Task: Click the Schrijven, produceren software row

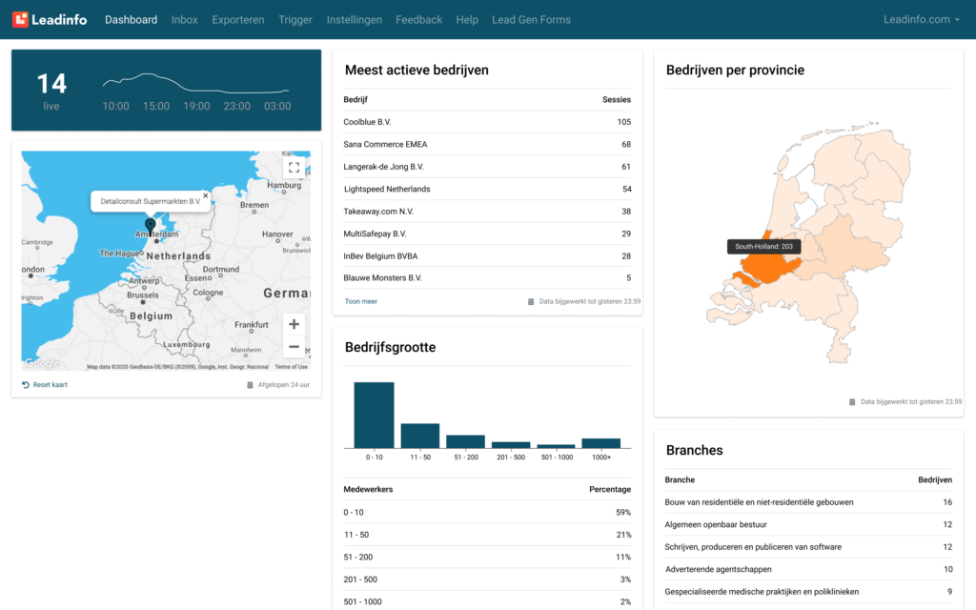Action: coord(808,547)
